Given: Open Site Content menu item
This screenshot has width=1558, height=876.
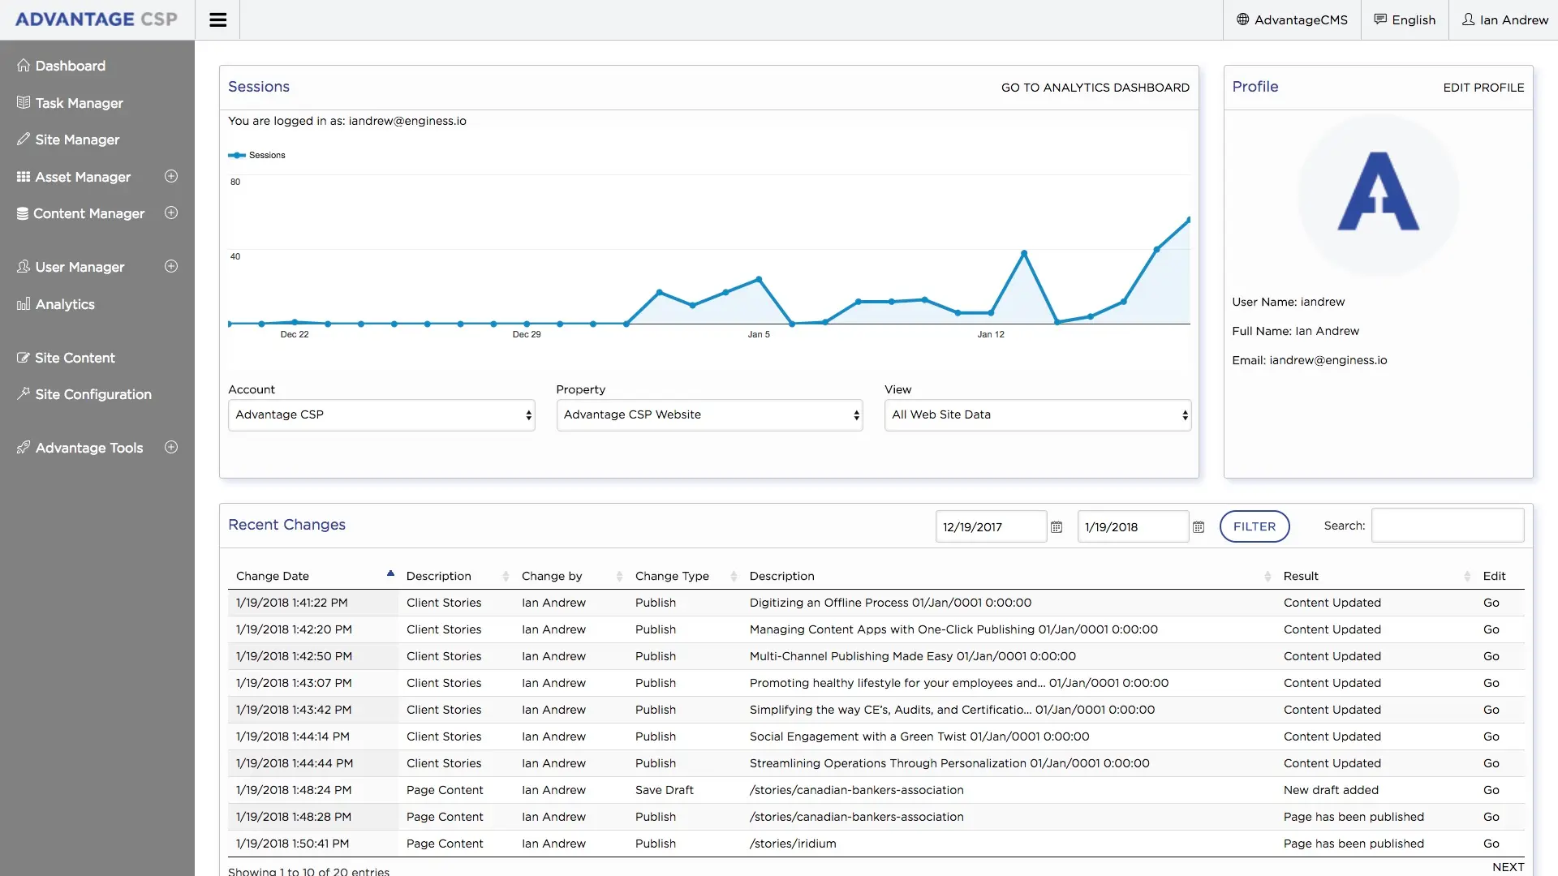Looking at the screenshot, I should click(75, 358).
